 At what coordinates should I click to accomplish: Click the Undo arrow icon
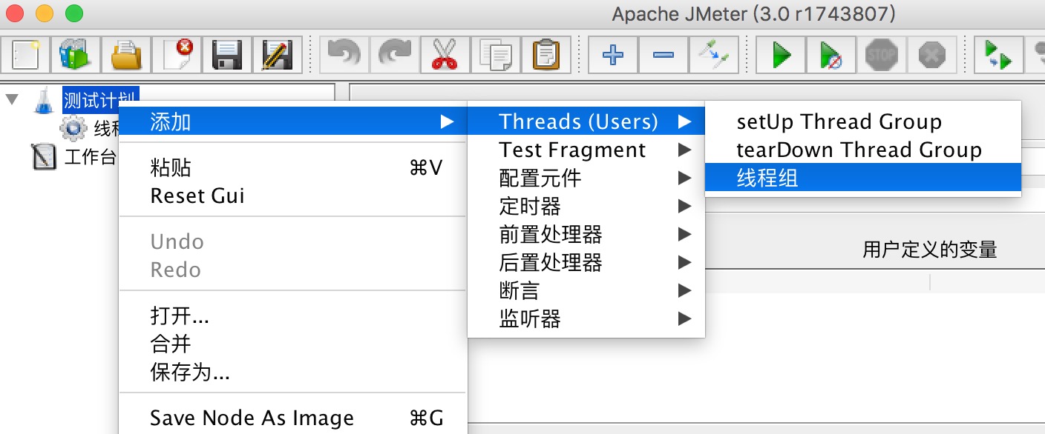(x=344, y=55)
